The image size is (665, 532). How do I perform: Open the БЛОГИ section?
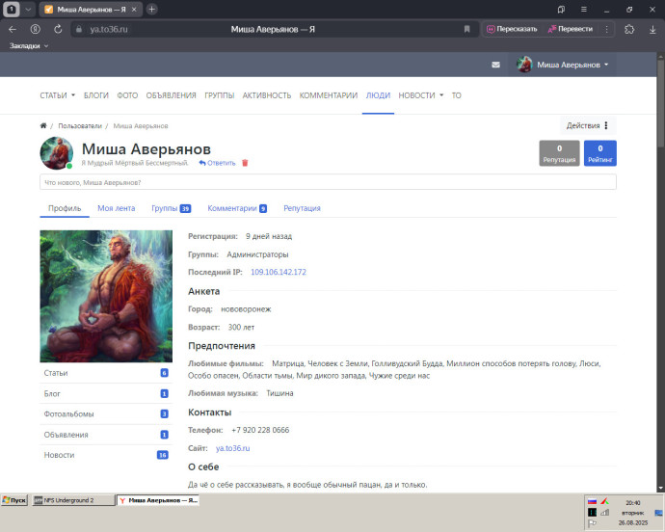[96, 95]
